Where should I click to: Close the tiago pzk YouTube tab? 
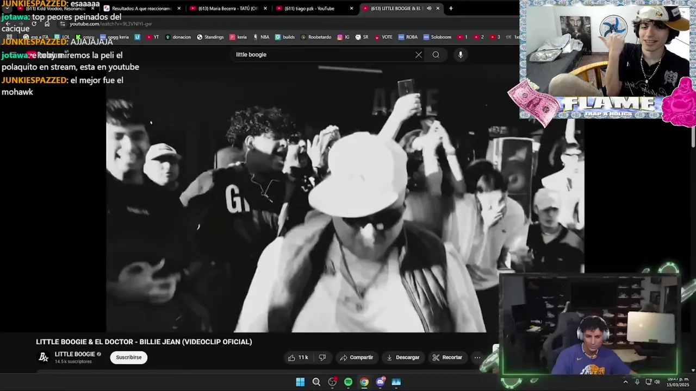point(351,8)
